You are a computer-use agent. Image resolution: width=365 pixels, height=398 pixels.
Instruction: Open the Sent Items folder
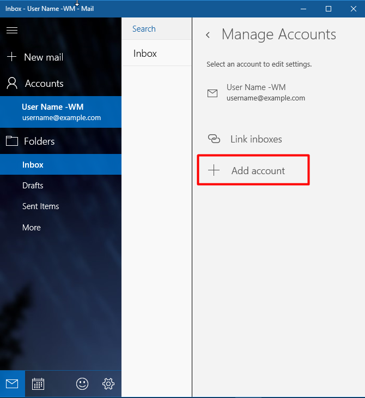pos(41,206)
